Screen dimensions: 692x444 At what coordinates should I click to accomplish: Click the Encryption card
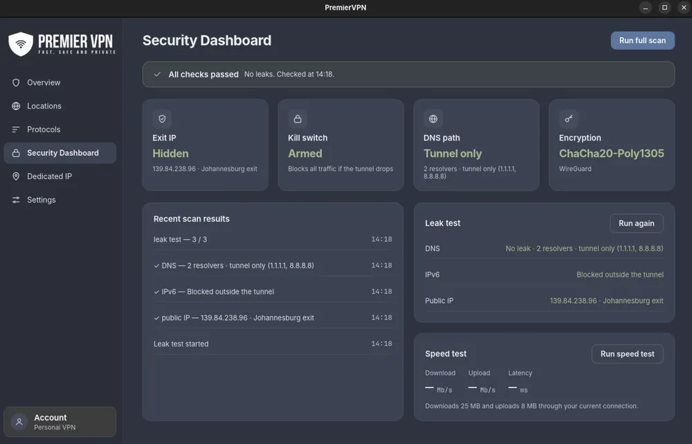[612, 145]
